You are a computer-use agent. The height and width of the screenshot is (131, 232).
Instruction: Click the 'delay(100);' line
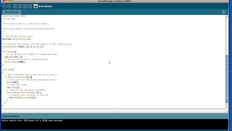coord(13,82)
